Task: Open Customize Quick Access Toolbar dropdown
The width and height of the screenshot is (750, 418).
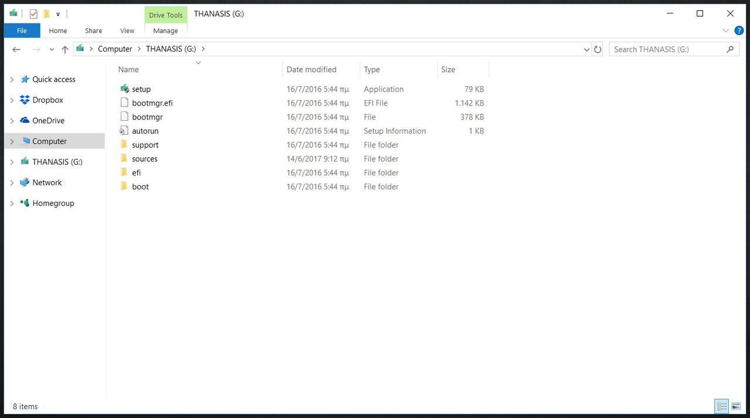Action: [58, 14]
